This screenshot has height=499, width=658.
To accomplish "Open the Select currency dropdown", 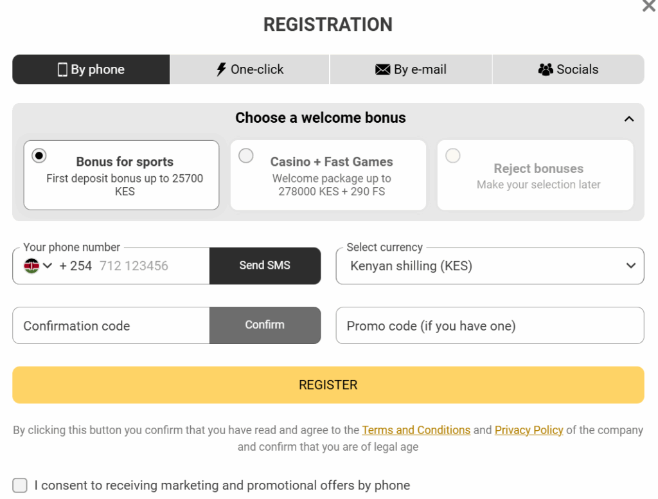I will pos(490,266).
